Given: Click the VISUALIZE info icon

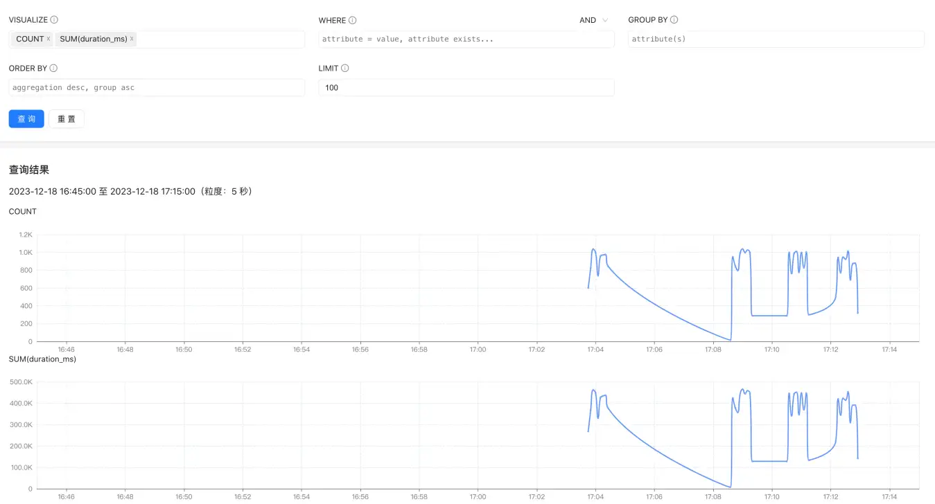Looking at the screenshot, I should [54, 20].
